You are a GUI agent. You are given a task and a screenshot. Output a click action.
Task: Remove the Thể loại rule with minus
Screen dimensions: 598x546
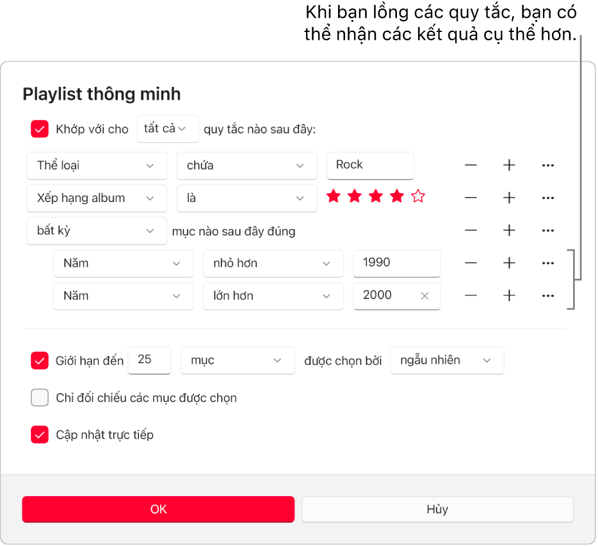pos(471,166)
